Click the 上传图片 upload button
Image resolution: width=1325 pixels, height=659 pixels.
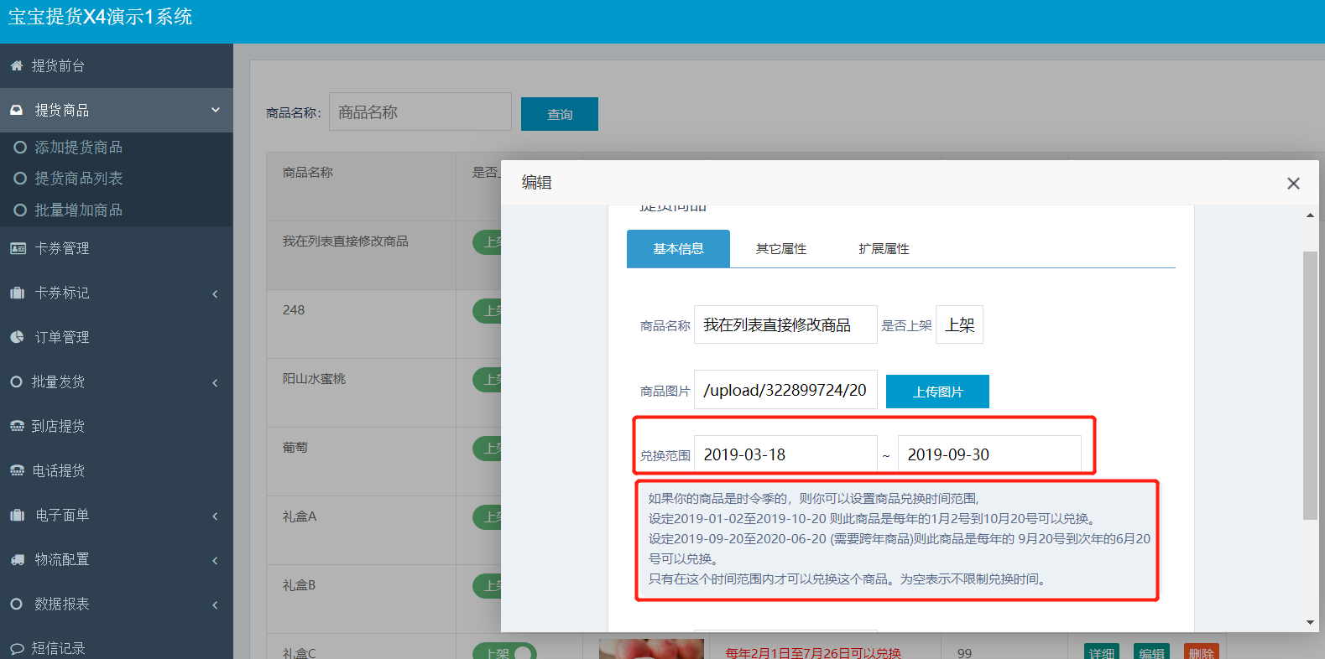point(937,392)
